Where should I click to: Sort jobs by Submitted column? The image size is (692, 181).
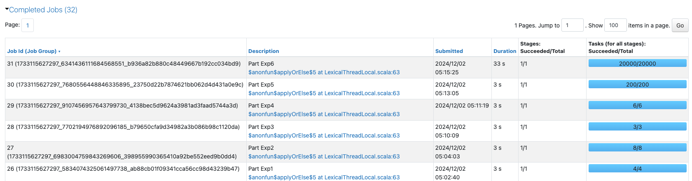[x=449, y=51]
